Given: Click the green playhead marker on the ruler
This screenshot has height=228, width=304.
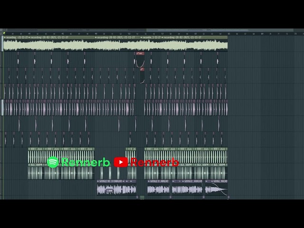Looking at the screenshot, I should point(4,34).
